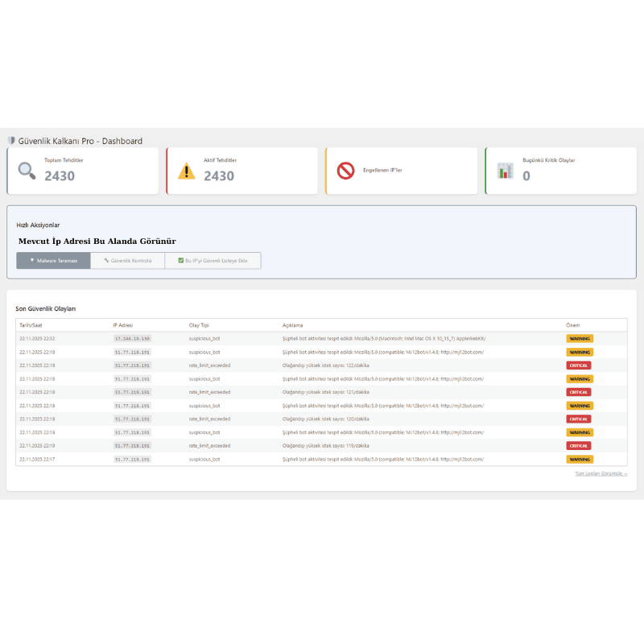The height and width of the screenshot is (644, 644).
Task: Add this IP via Bu IP'yi Güvenli Listeye Ekle
Action: 213,261
